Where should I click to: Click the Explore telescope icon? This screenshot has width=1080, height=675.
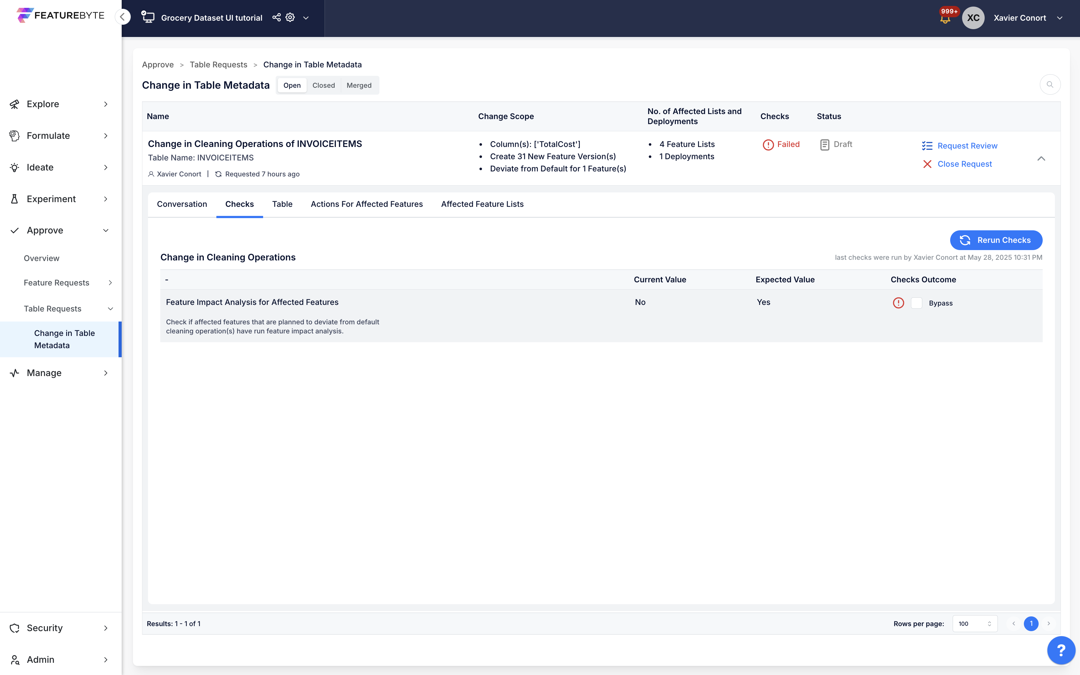pyautogui.click(x=14, y=104)
